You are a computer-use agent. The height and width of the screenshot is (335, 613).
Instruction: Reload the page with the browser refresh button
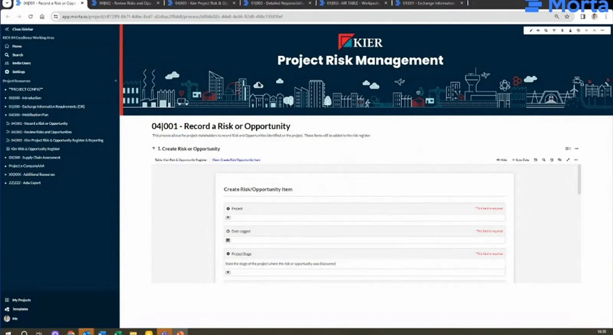click(30, 16)
